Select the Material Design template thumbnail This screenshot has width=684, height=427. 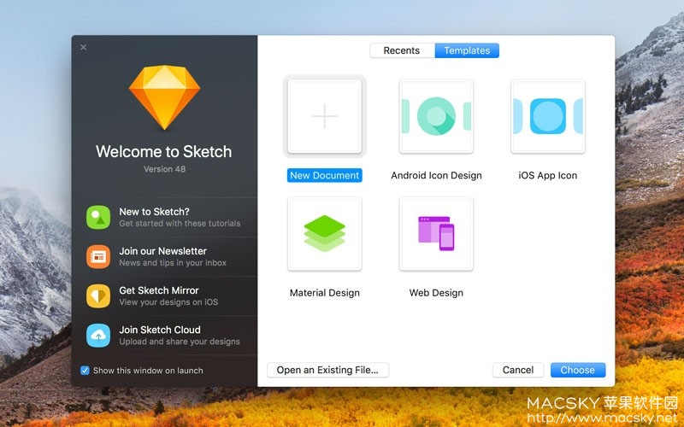click(325, 234)
